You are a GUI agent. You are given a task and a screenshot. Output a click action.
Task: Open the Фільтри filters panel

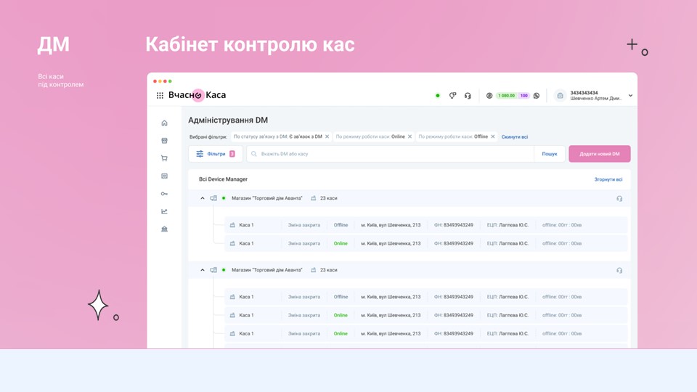[x=216, y=154]
